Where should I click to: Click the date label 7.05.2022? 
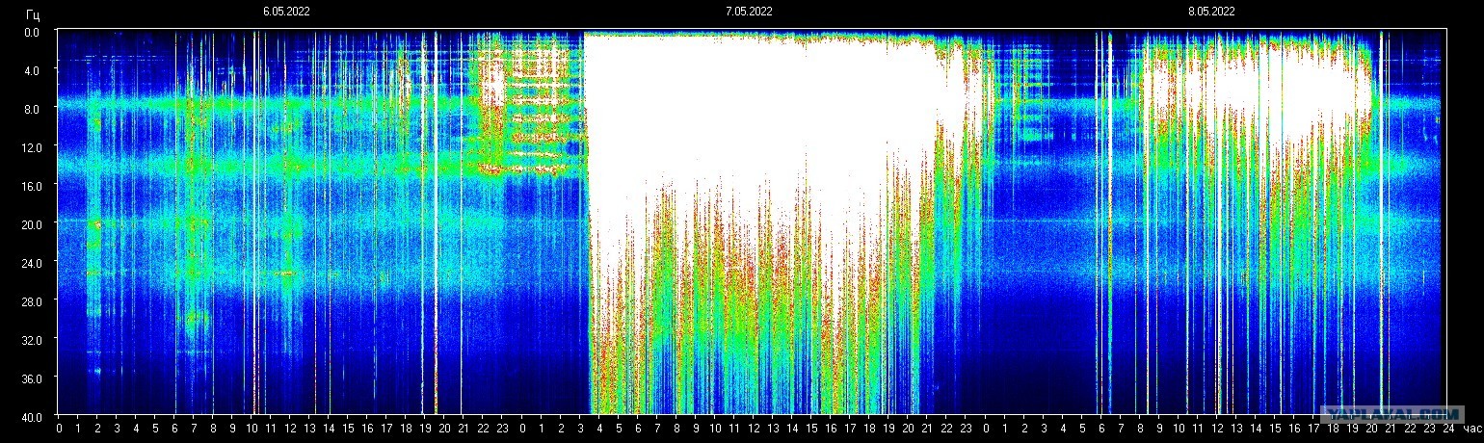tap(749, 12)
